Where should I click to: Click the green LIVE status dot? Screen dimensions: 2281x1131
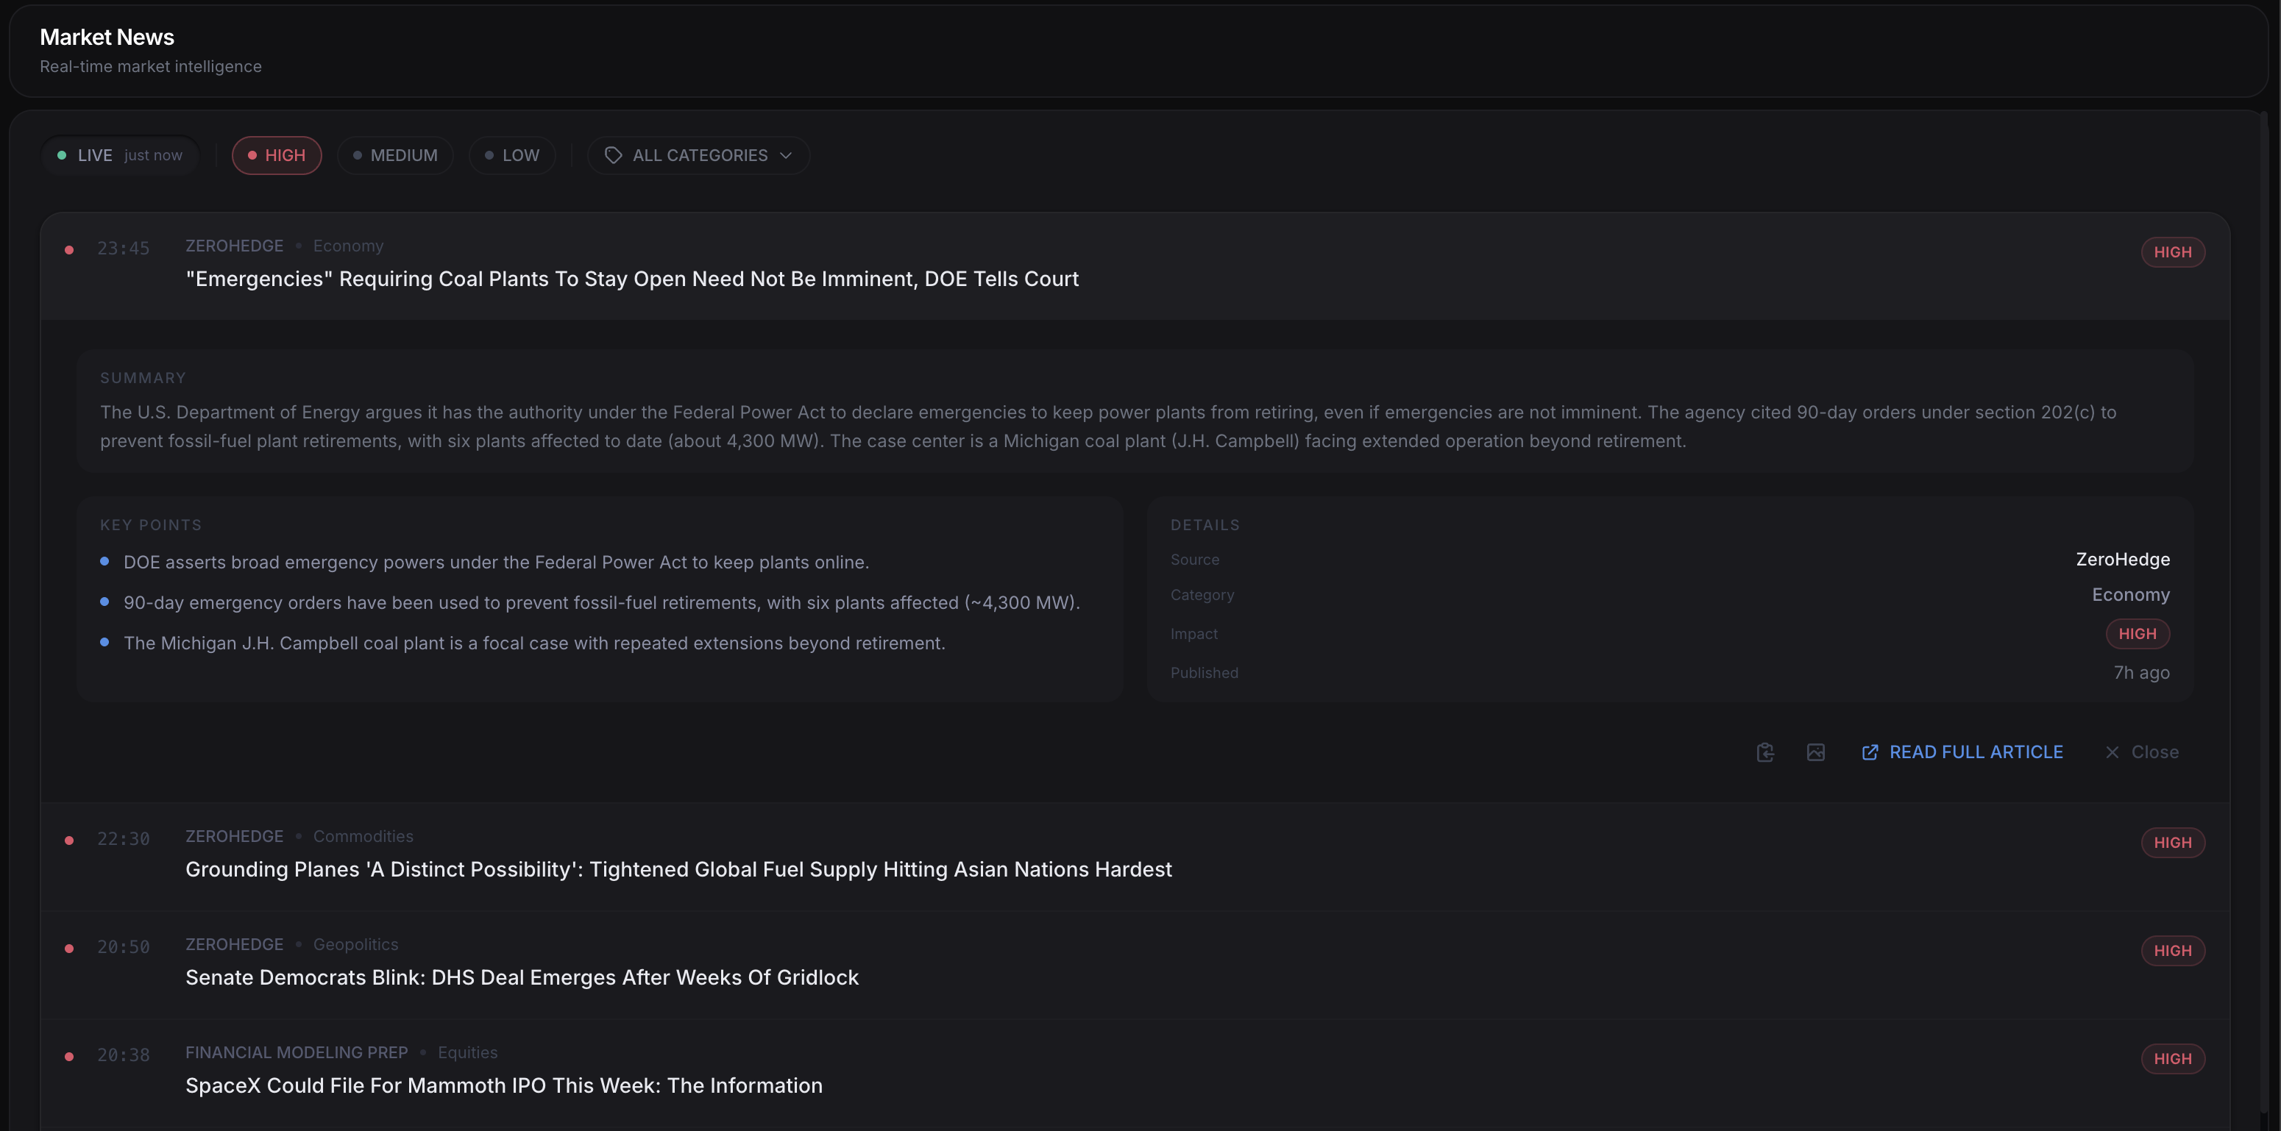pyautogui.click(x=62, y=156)
